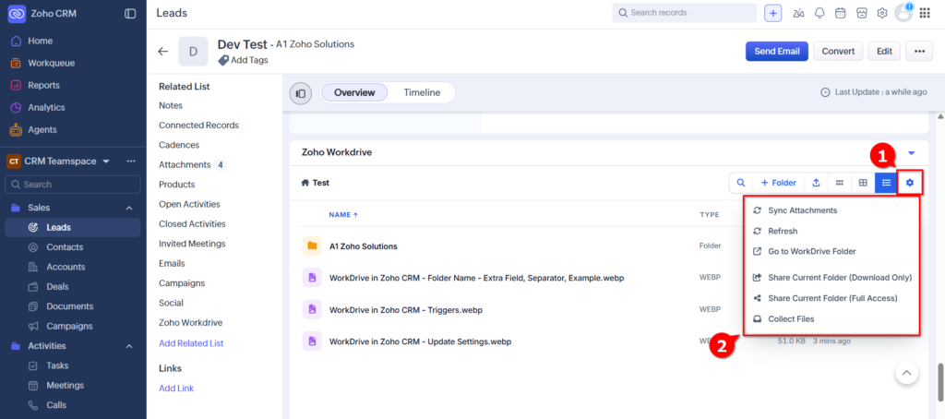Viewport: 945px width, 419px height.
Task: Click Add Related List link
Action: point(191,343)
